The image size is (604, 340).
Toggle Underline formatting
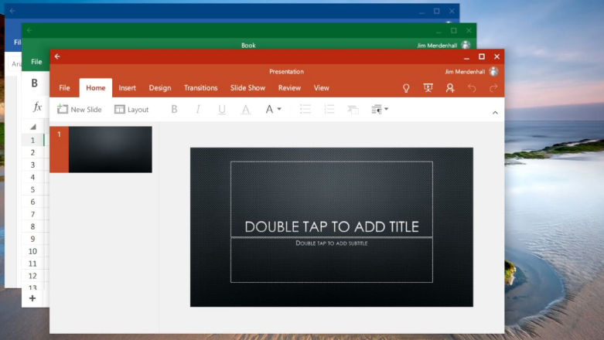[221, 110]
